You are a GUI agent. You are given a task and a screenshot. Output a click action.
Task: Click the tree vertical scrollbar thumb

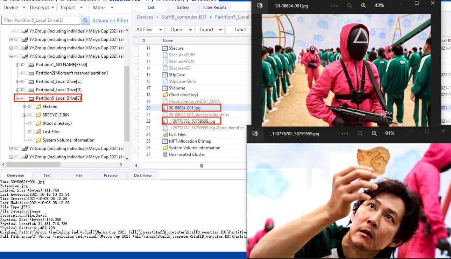pyautogui.click(x=127, y=104)
